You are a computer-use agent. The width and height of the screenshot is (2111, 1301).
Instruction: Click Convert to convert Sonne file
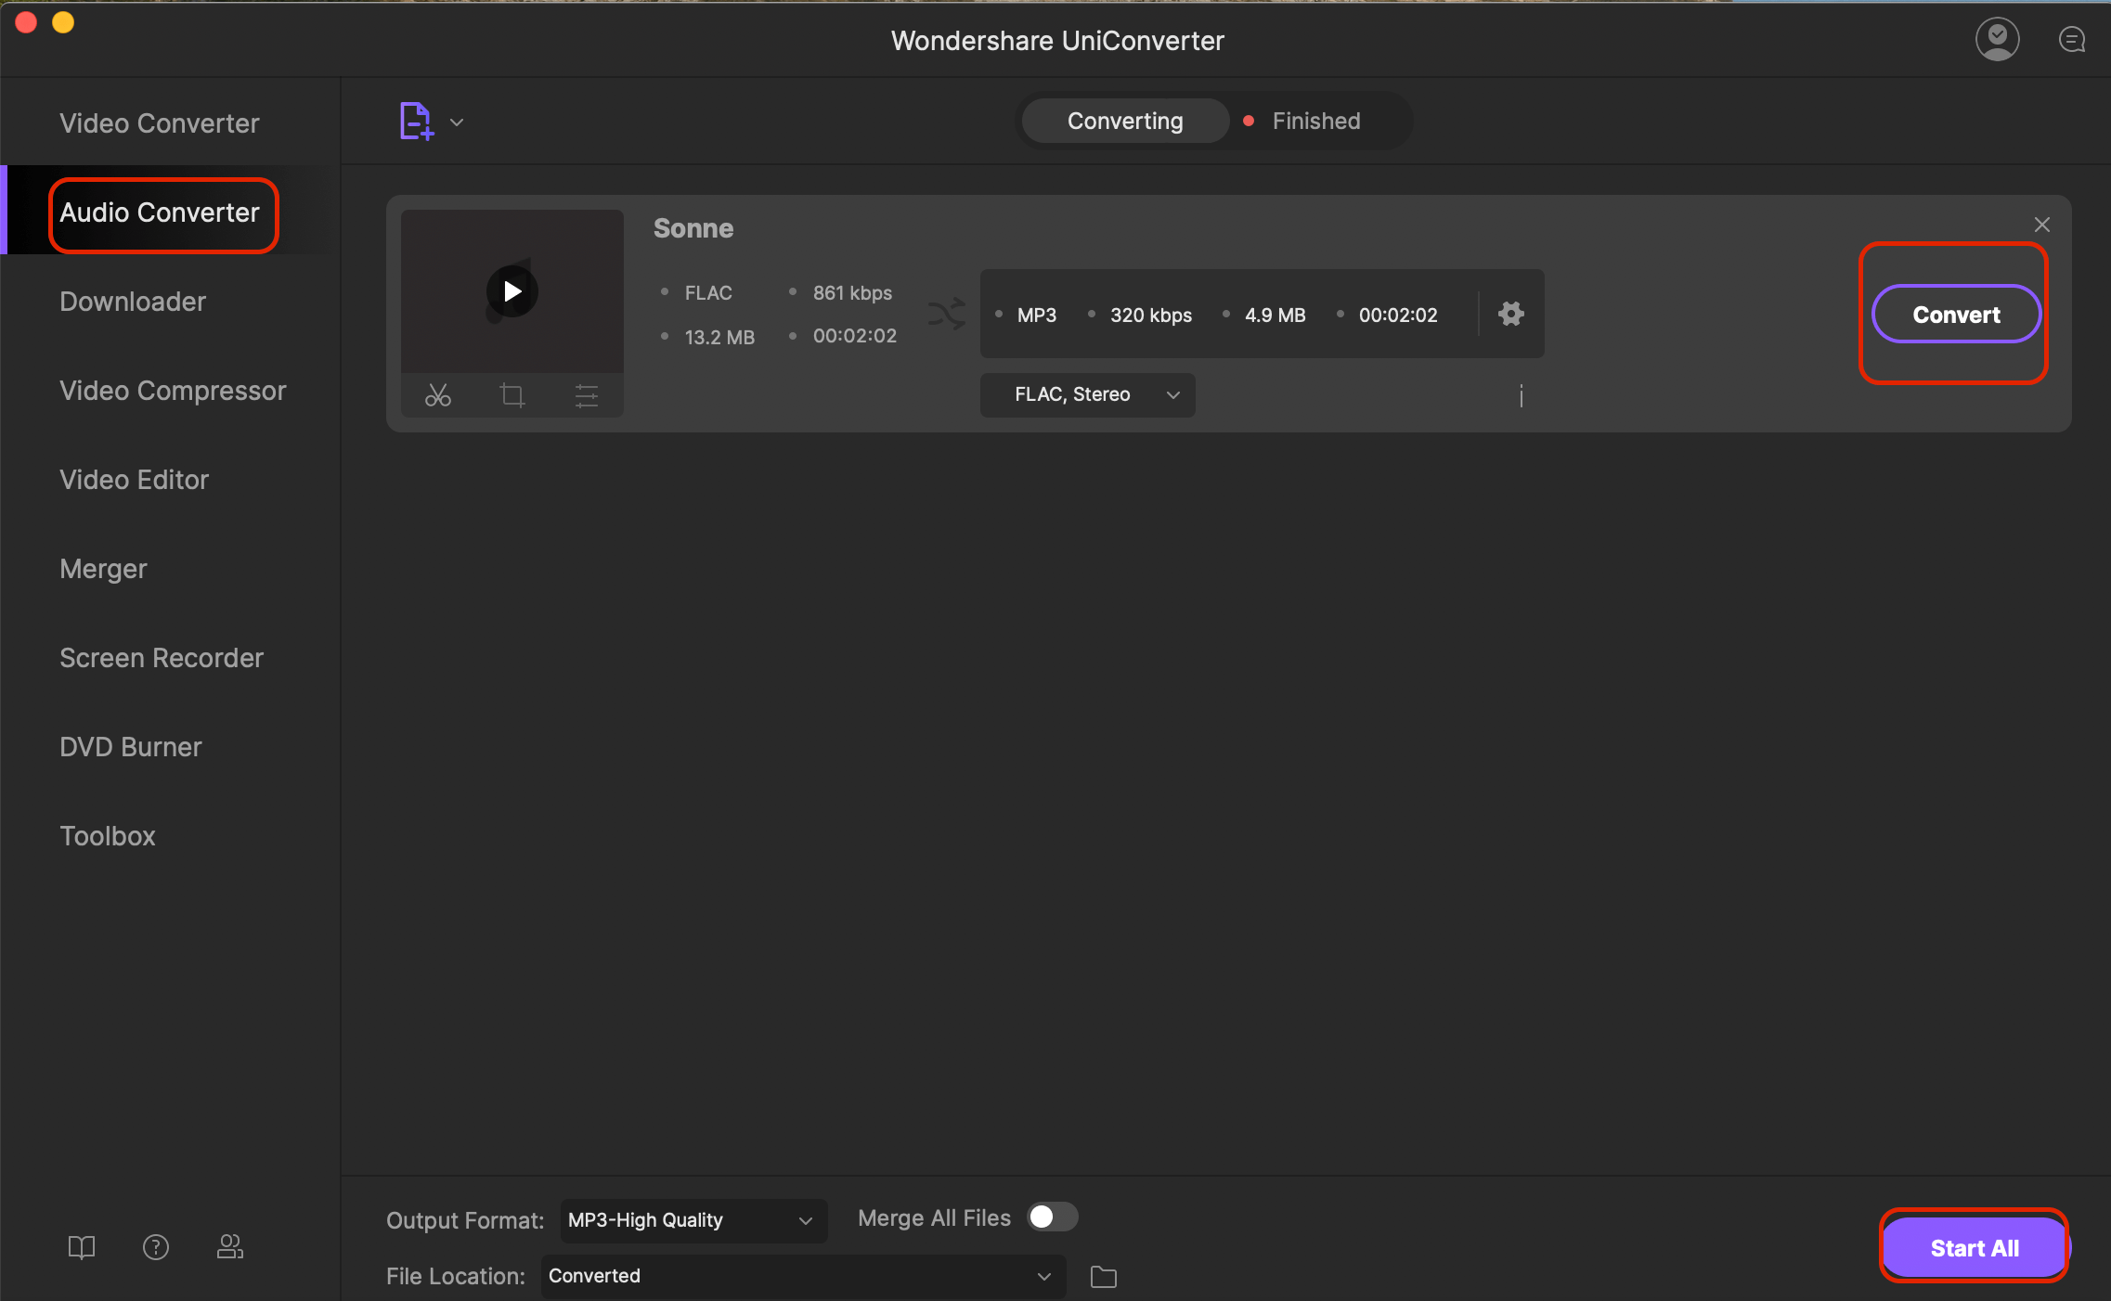point(1956,314)
